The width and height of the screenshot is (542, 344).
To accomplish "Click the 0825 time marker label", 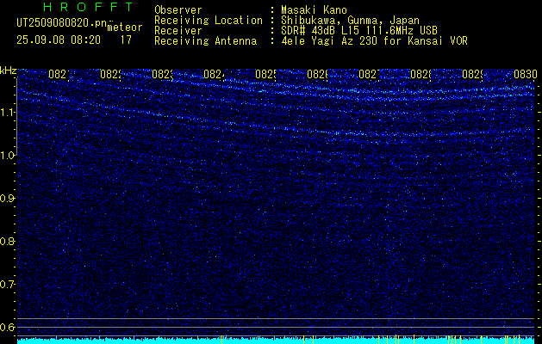I will pos(265,74).
